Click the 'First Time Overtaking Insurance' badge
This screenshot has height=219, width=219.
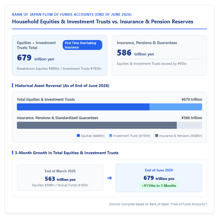click(x=82, y=45)
